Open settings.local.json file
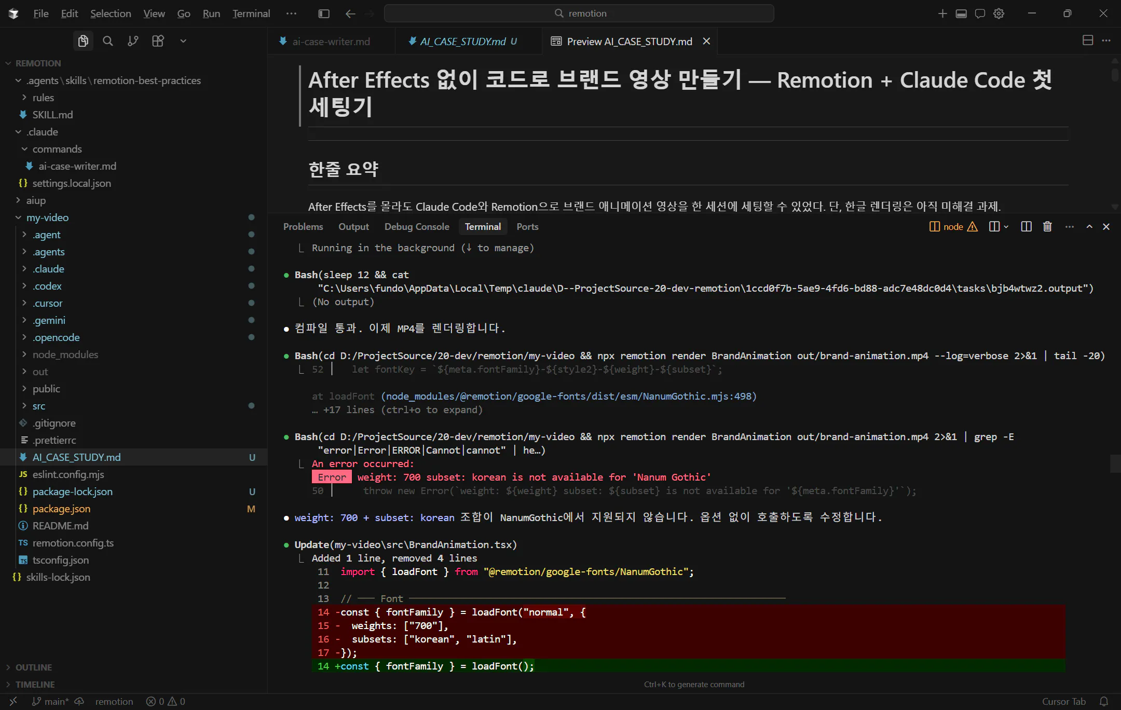The image size is (1121, 710). tap(72, 183)
